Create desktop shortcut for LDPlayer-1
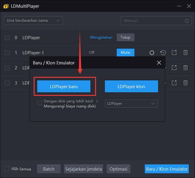The image size is (195, 178). coord(174,53)
